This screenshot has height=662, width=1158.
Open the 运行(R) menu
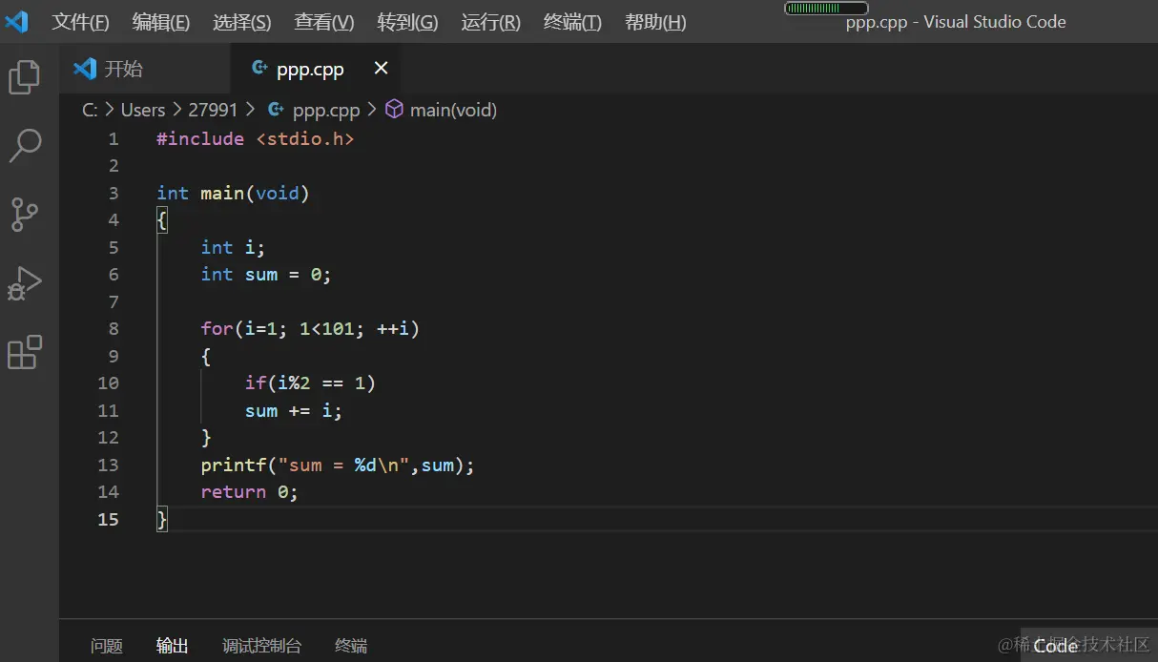490,22
